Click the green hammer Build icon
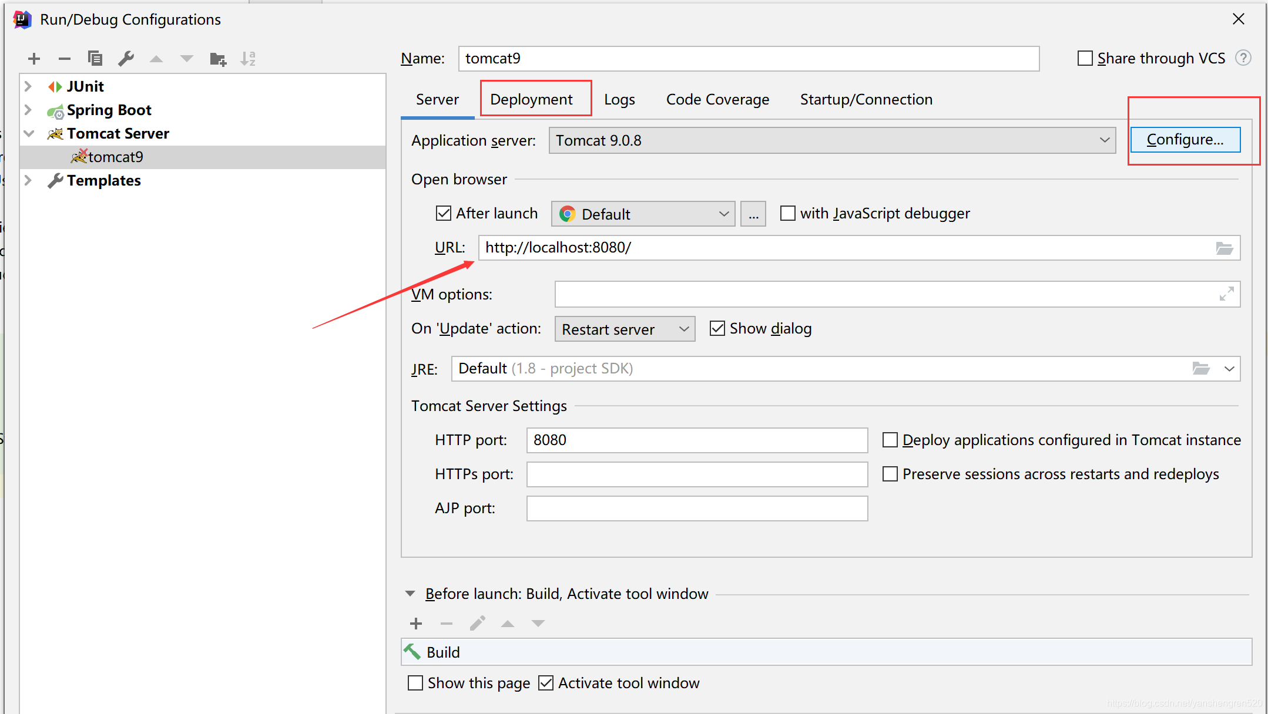 412,651
